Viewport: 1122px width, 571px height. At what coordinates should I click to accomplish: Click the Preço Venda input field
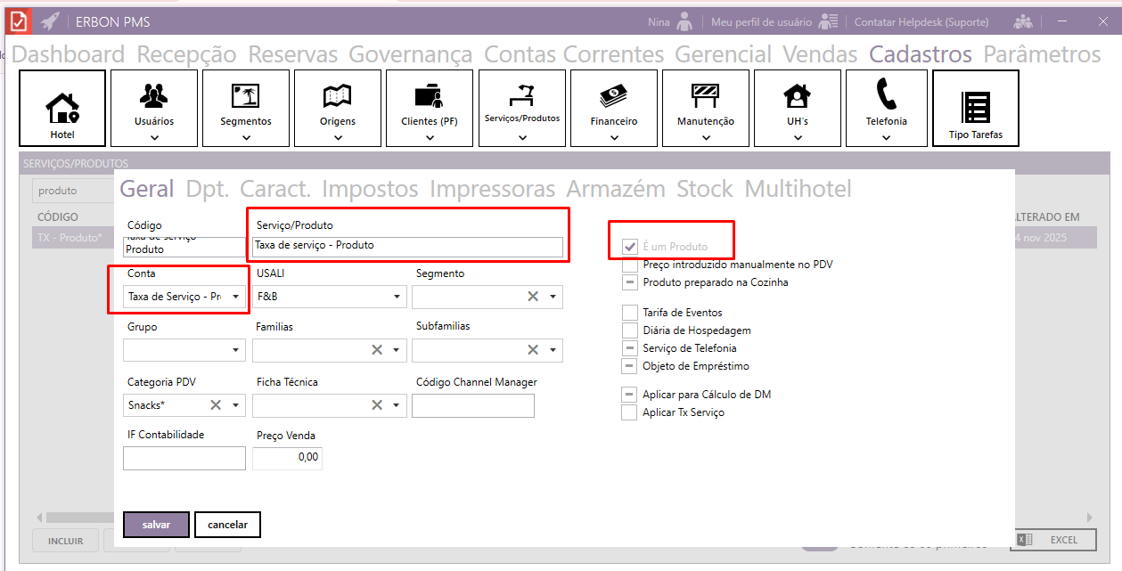coord(287,458)
